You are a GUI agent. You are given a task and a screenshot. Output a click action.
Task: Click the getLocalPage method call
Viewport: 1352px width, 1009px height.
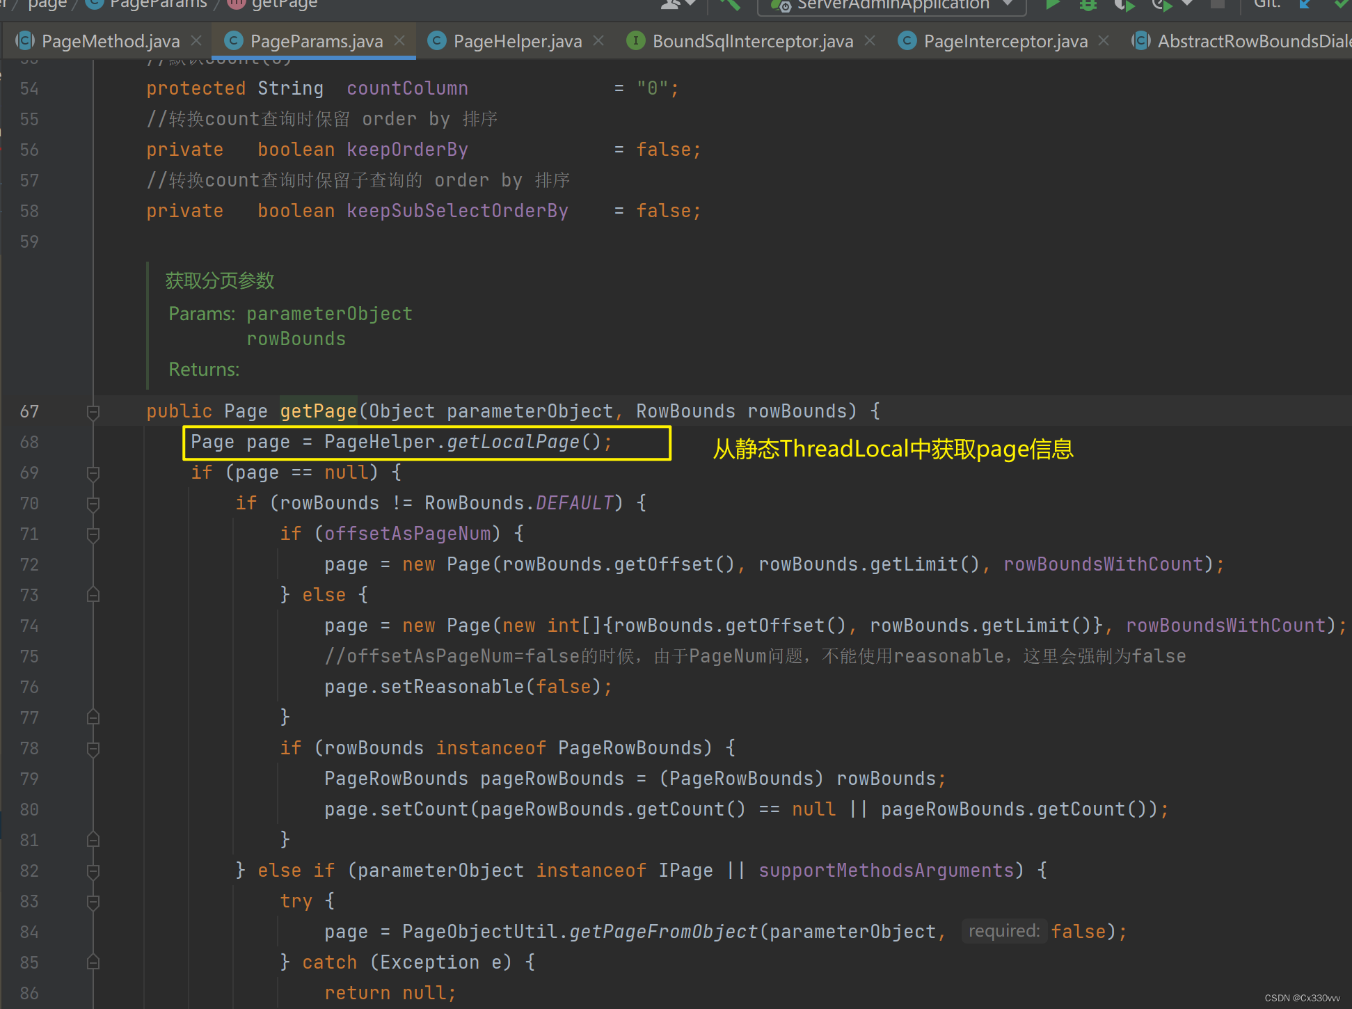coord(513,443)
